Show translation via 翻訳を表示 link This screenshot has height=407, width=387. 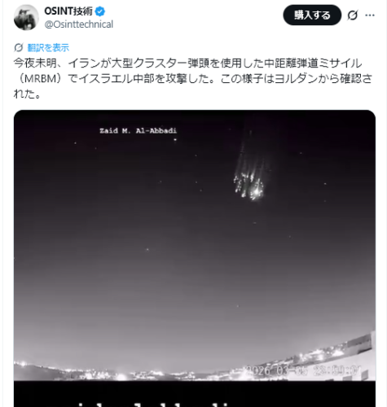coord(48,48)
